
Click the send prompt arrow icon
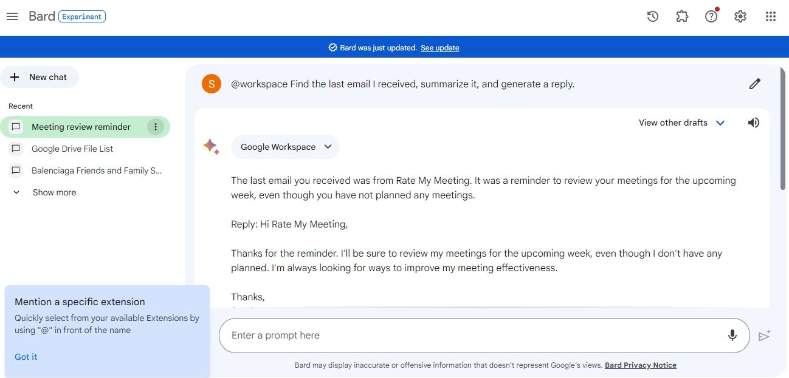(764, 336)
